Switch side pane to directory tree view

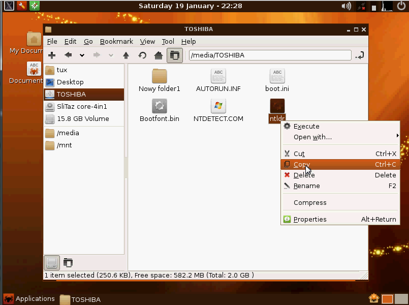pyautogui.click(x=68, y=263)
